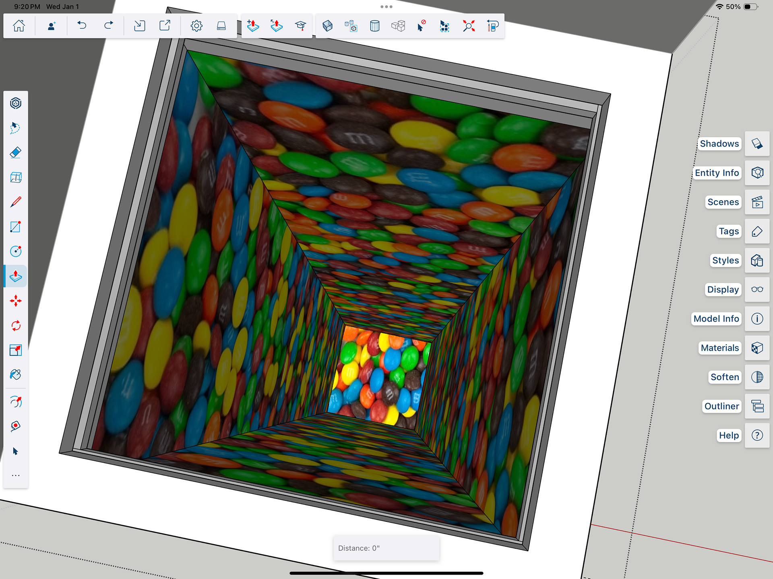
Task: Click the Redo arrow
Action: (x=108, y=26)
